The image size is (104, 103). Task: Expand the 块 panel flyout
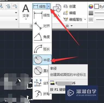tap(69, 26)
